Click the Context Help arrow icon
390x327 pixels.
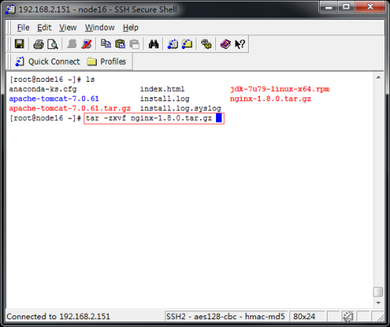(239, 44)
